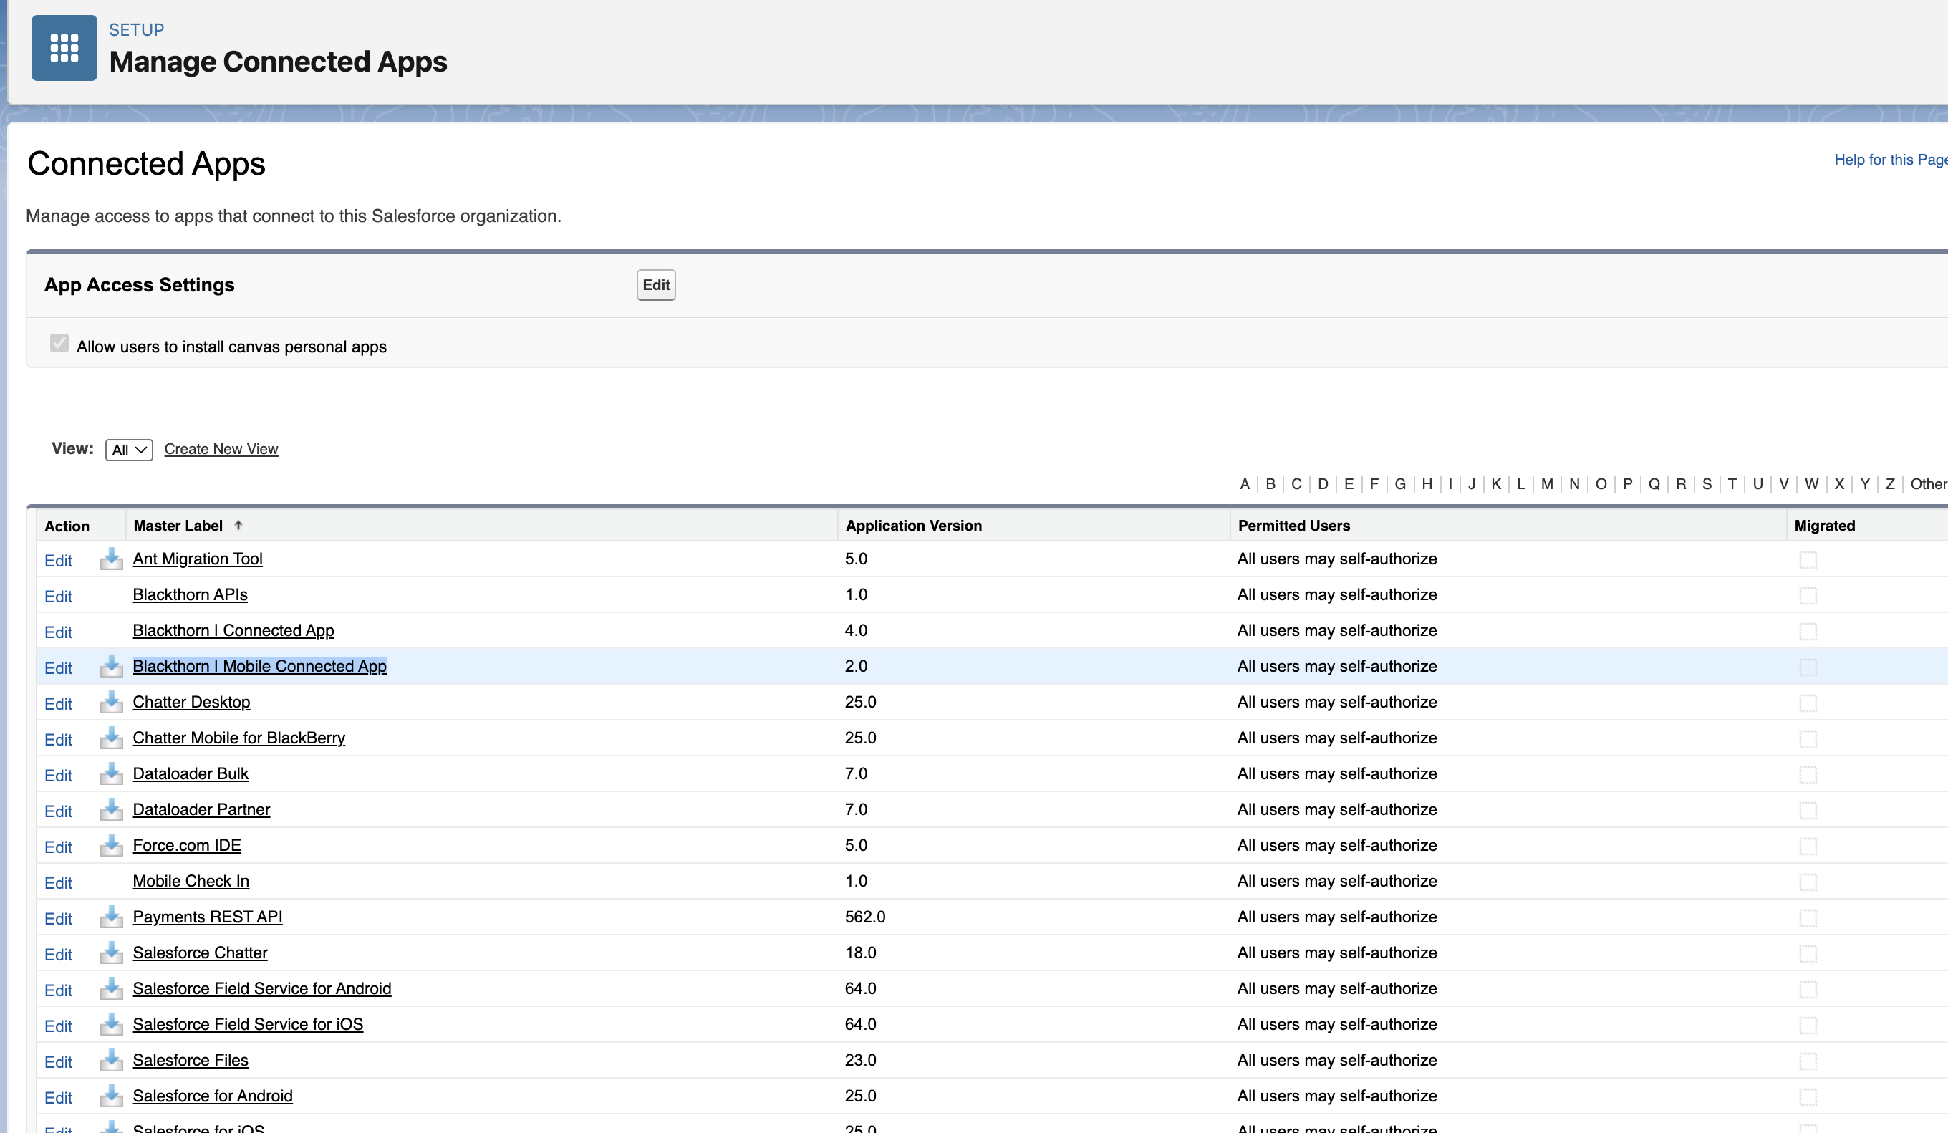
Task: Select version 562.0 in Payments REST API row
Action: [865, 917]
